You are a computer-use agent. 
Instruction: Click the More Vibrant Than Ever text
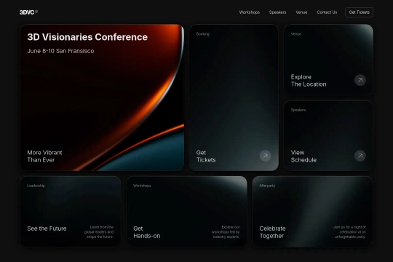point(44,156)
